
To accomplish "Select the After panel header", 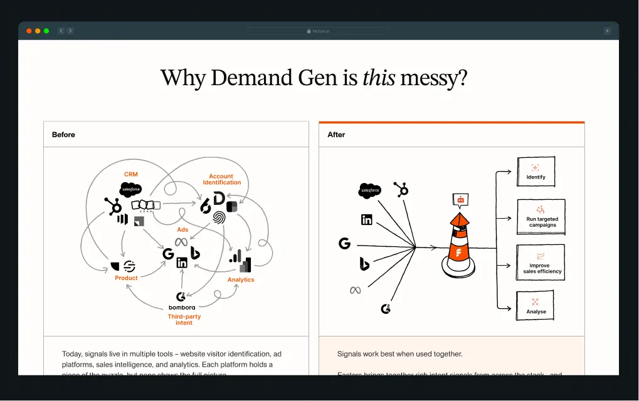I will pos(452,134).
